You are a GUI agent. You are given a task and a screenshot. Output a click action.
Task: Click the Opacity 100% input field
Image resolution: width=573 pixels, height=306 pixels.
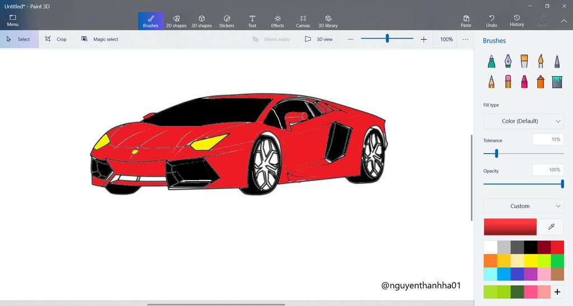coord(548,170)
